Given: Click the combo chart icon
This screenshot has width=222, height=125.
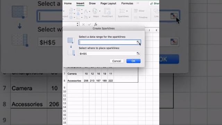Looking at the screenshot, I should [x=86, y=17].
